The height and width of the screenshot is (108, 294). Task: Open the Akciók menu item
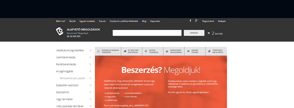[72, 21]
